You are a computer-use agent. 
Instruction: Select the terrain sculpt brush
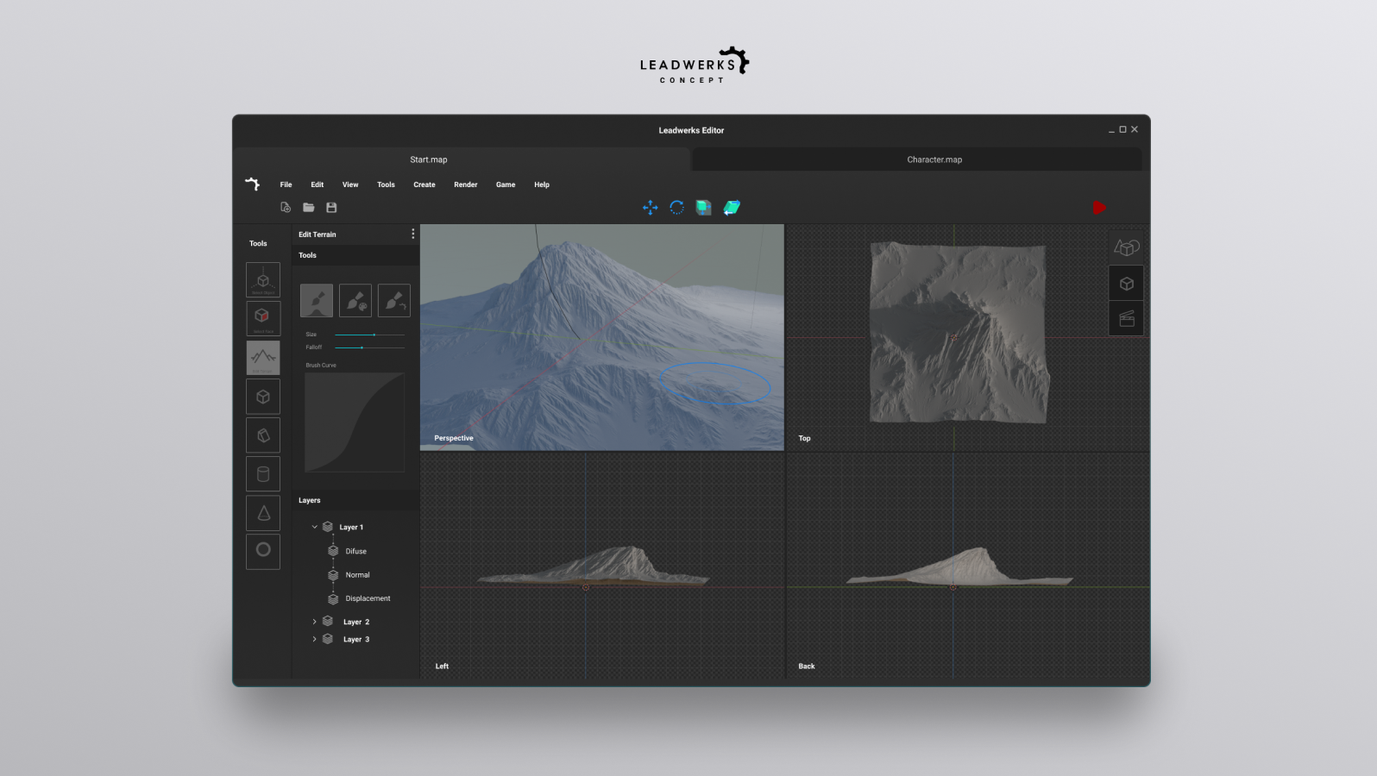[x=317, y=301]
